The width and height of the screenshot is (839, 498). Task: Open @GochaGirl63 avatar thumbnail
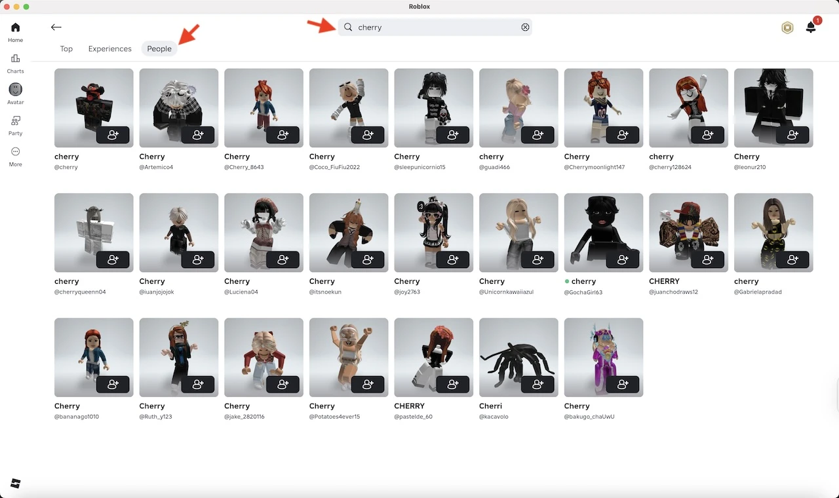click(604, 233)
